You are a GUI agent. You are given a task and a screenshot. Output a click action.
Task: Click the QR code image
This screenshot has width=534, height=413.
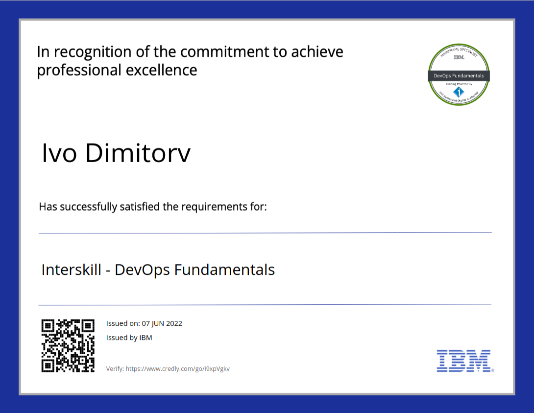coord(68,345)
